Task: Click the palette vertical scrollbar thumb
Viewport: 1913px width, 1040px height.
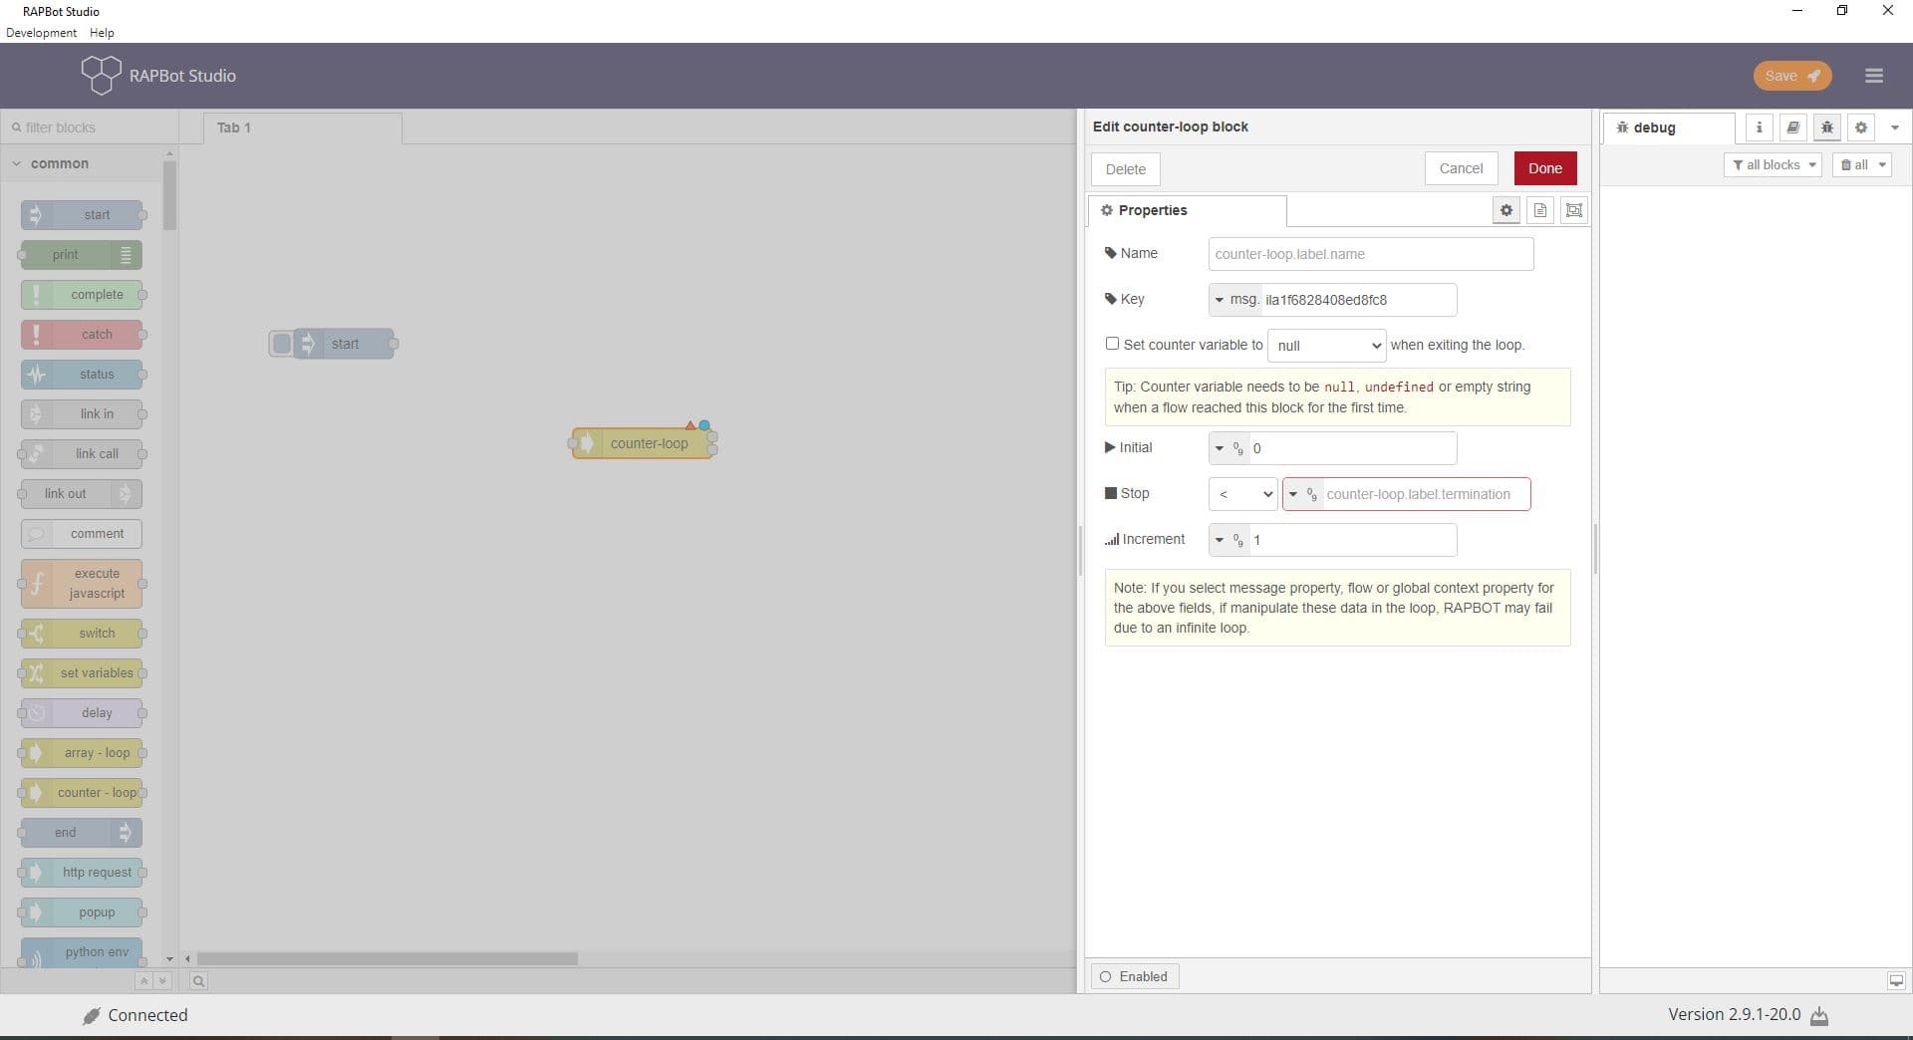Action: pyautogui.click(x=169, y=195)
